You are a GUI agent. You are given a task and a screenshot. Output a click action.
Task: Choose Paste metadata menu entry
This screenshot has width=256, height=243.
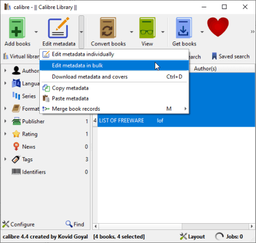[x=114, y=98]
